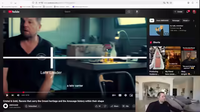Screen dimensions: 200x112
Task: Open the browser lock site info icon
Action: tap(36, 3)
